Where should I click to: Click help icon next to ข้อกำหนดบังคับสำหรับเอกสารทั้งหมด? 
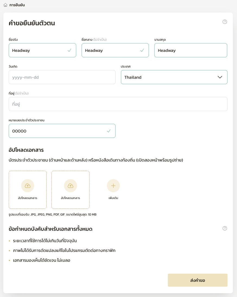tap(225, 228)
